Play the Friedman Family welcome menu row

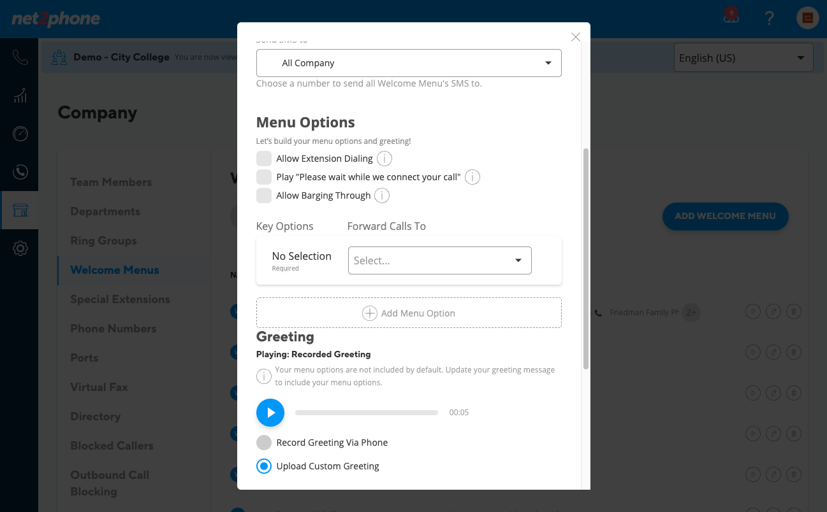tap(753, 312)
